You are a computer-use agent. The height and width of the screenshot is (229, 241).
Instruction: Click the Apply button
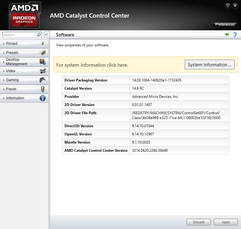click(226, 222)
